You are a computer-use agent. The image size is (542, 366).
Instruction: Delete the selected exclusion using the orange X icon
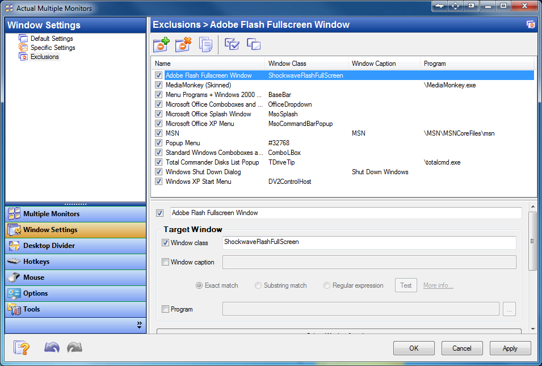(x=183, y=45)
